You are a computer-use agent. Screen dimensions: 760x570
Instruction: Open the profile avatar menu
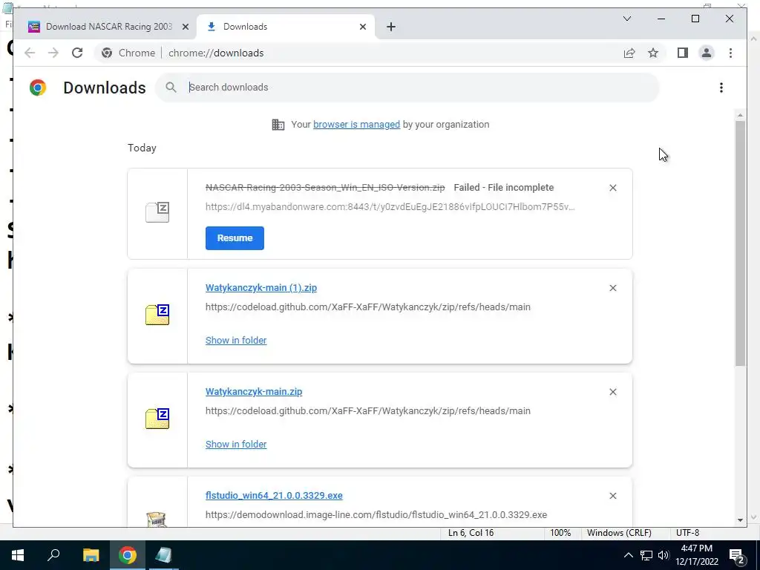(707, 53)
